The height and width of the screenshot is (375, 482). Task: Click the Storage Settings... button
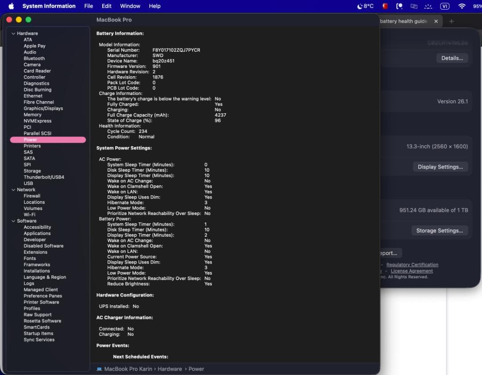[439, 231]
